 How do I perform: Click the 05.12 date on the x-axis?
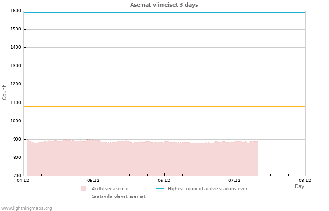94,180
